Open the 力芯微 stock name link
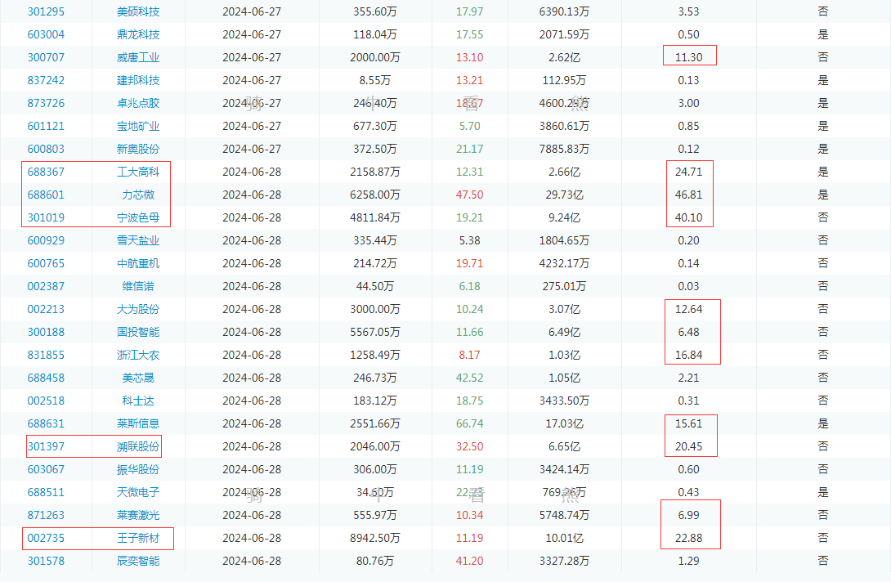This screenshot has width=891, height=582. pyautogui.click(x=138, y=195)
